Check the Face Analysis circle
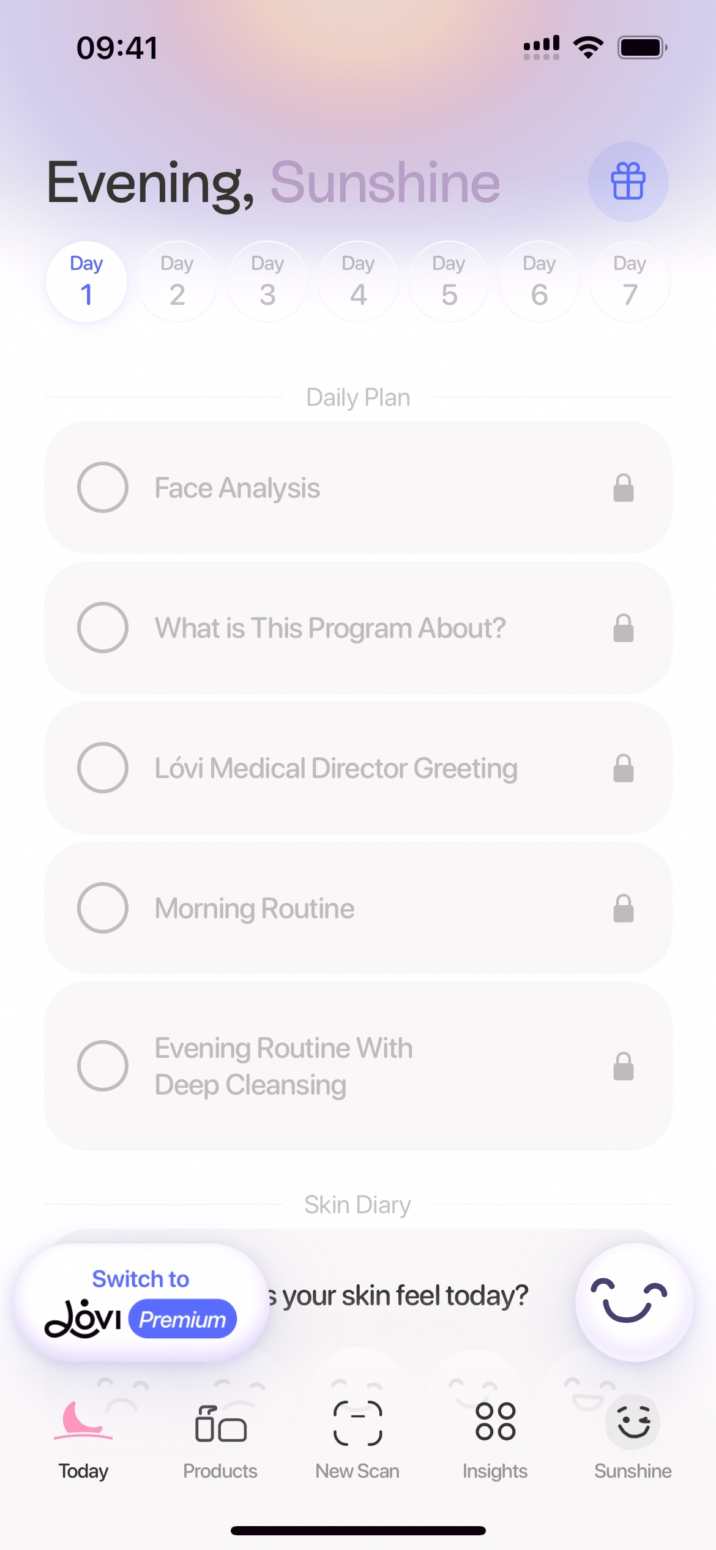This screenshot has height=1550, width=716. pyautogui.click(x=103, y=487)
